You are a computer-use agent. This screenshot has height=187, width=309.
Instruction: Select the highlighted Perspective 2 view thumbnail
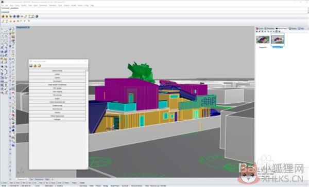coord(278,40)
